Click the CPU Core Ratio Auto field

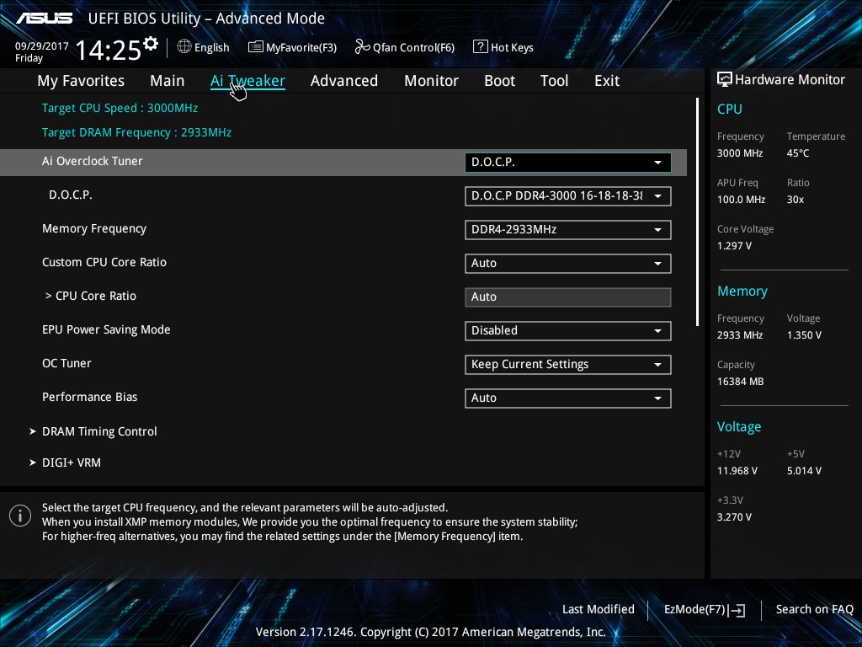point(568,297)
